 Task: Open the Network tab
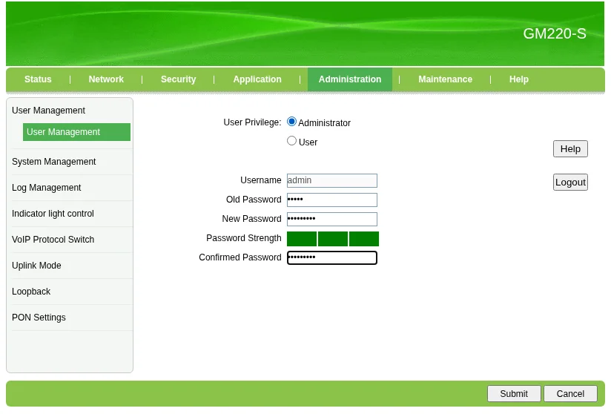coord(106,79)
